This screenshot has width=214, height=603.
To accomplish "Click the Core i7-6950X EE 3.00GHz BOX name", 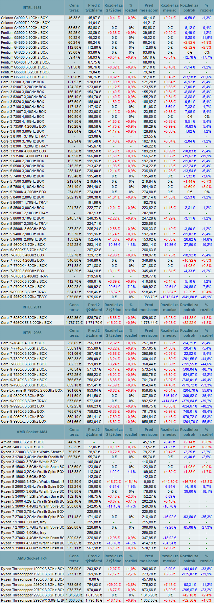I will pyautogui.click(x=26, y=323).
